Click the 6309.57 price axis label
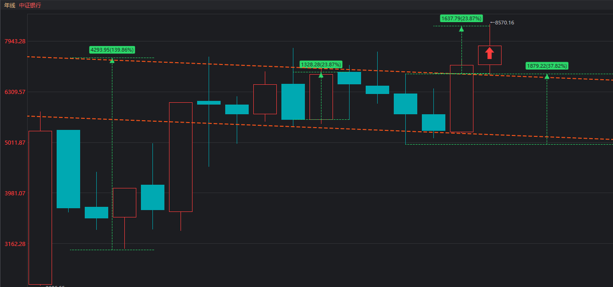This screenshot has width=613, height=287. [15, 92]
